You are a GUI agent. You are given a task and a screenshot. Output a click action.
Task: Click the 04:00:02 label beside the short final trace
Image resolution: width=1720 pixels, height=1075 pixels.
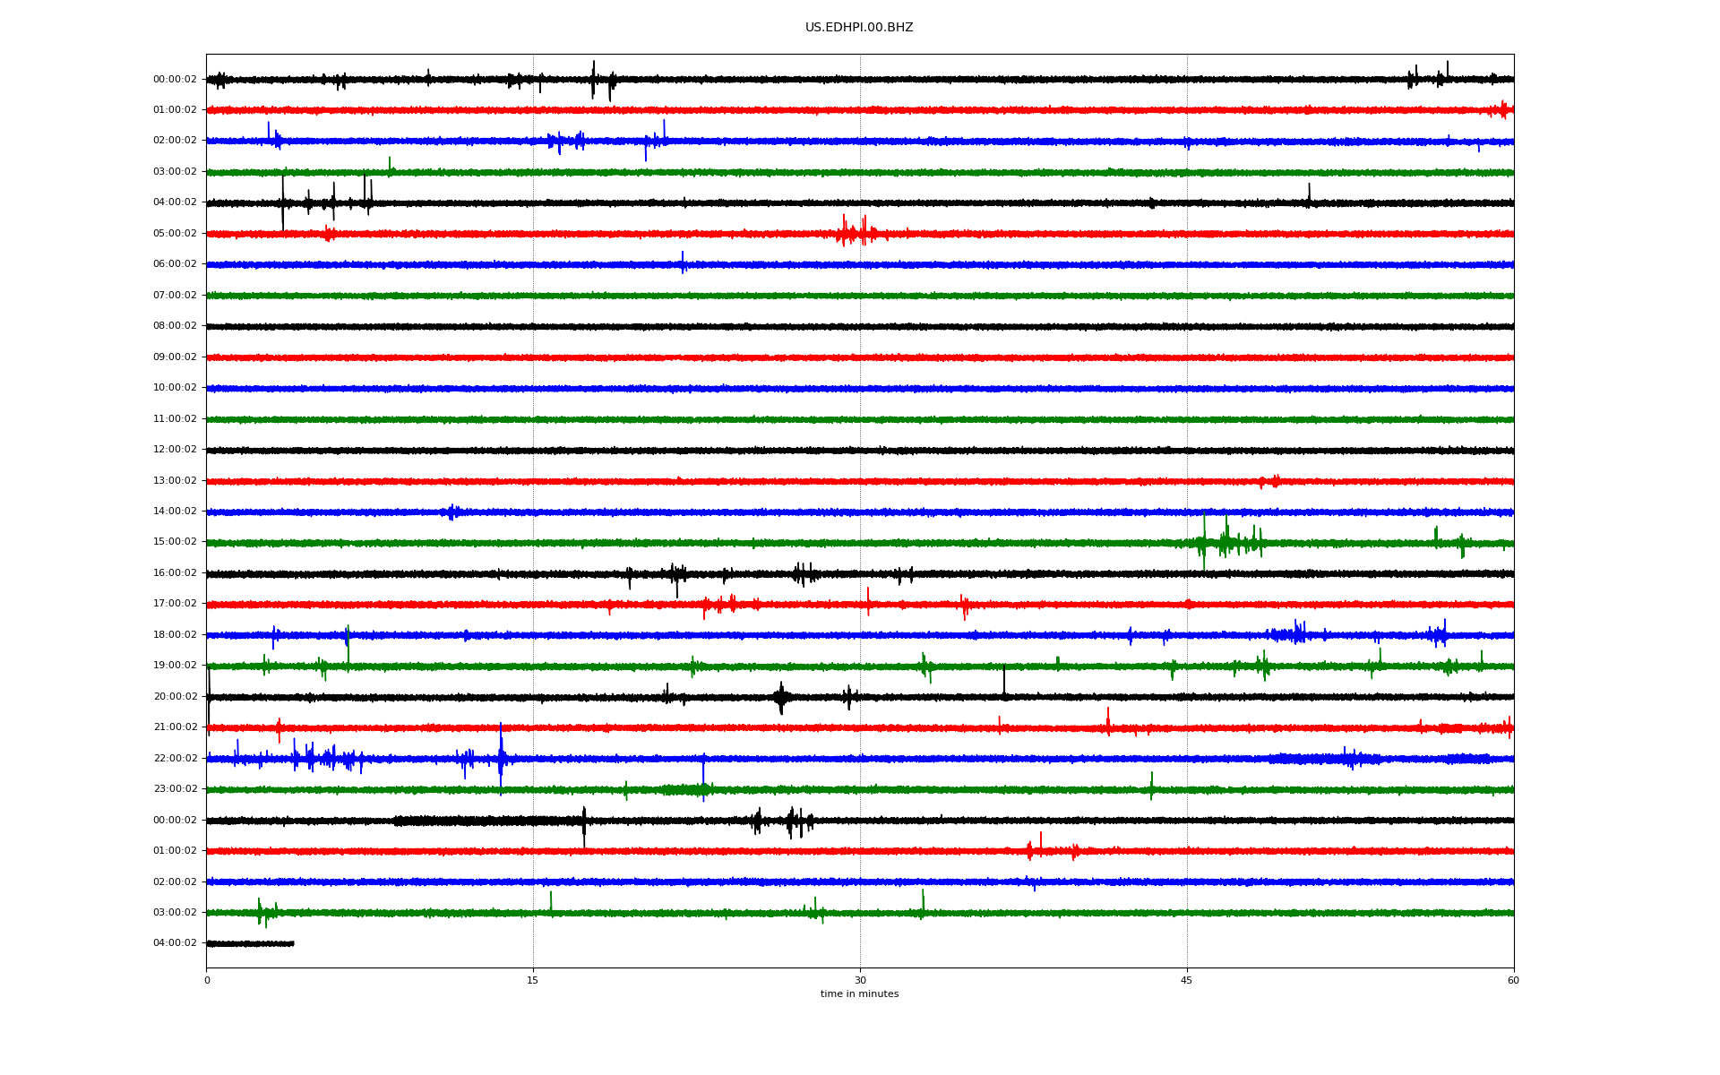point(175,943)
